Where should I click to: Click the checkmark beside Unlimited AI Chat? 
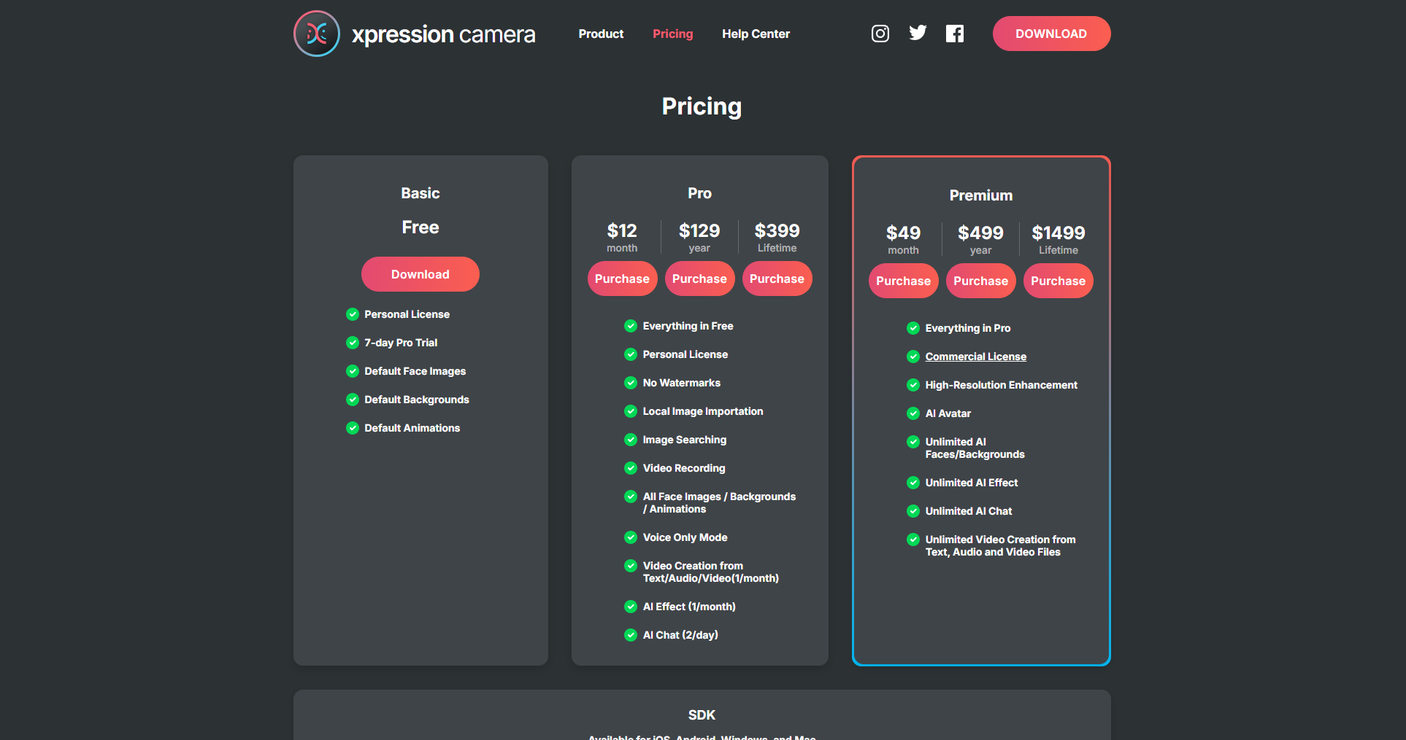click(913, 511)
